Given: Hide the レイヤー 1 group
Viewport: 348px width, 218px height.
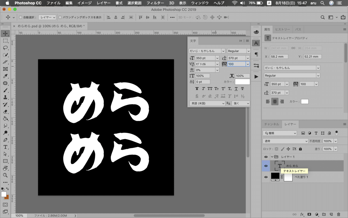Looking at the screenshot, I should 266,157.
